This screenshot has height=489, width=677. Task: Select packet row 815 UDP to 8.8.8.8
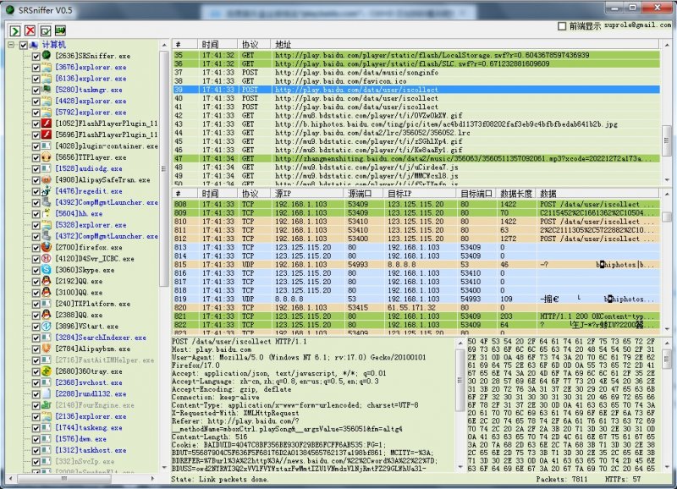(416, 264)
